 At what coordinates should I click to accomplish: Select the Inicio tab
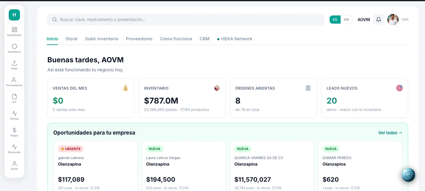coord(52,39)
